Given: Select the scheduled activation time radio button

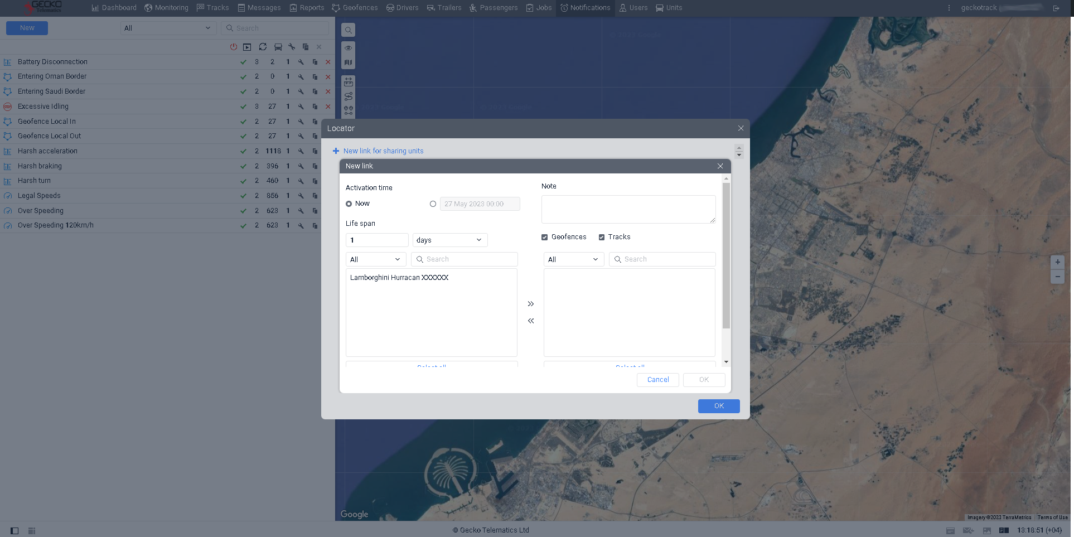Looking at the screenshot, I should click(x=433, y=204).
